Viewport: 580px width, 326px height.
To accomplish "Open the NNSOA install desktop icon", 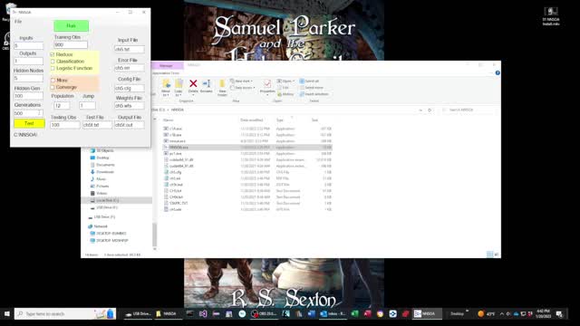I will click(551, 16).
